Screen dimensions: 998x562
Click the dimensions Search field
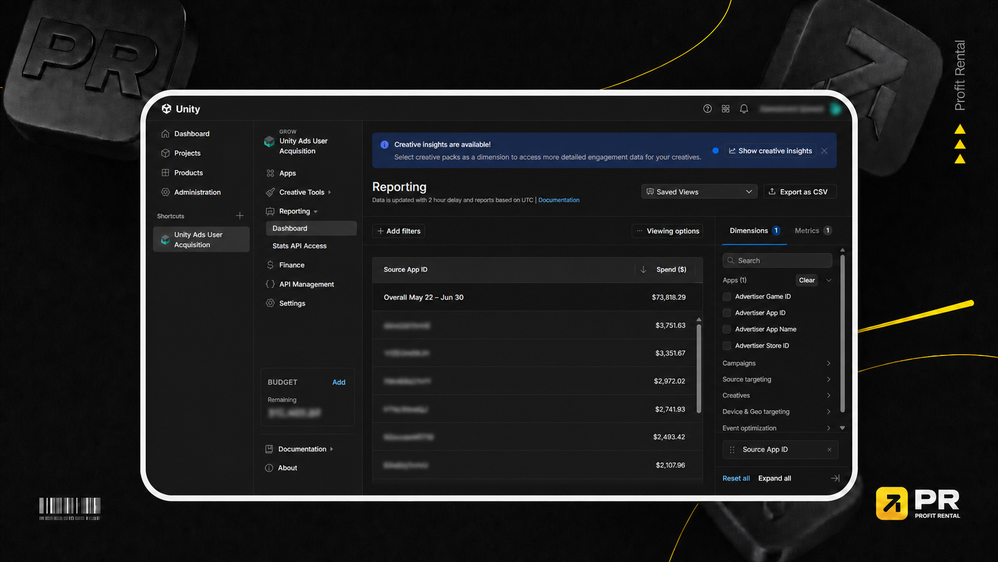pos(777,260)
